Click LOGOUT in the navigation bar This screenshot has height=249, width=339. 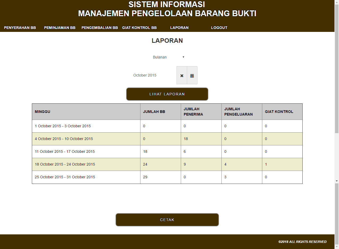pos(219,28)
